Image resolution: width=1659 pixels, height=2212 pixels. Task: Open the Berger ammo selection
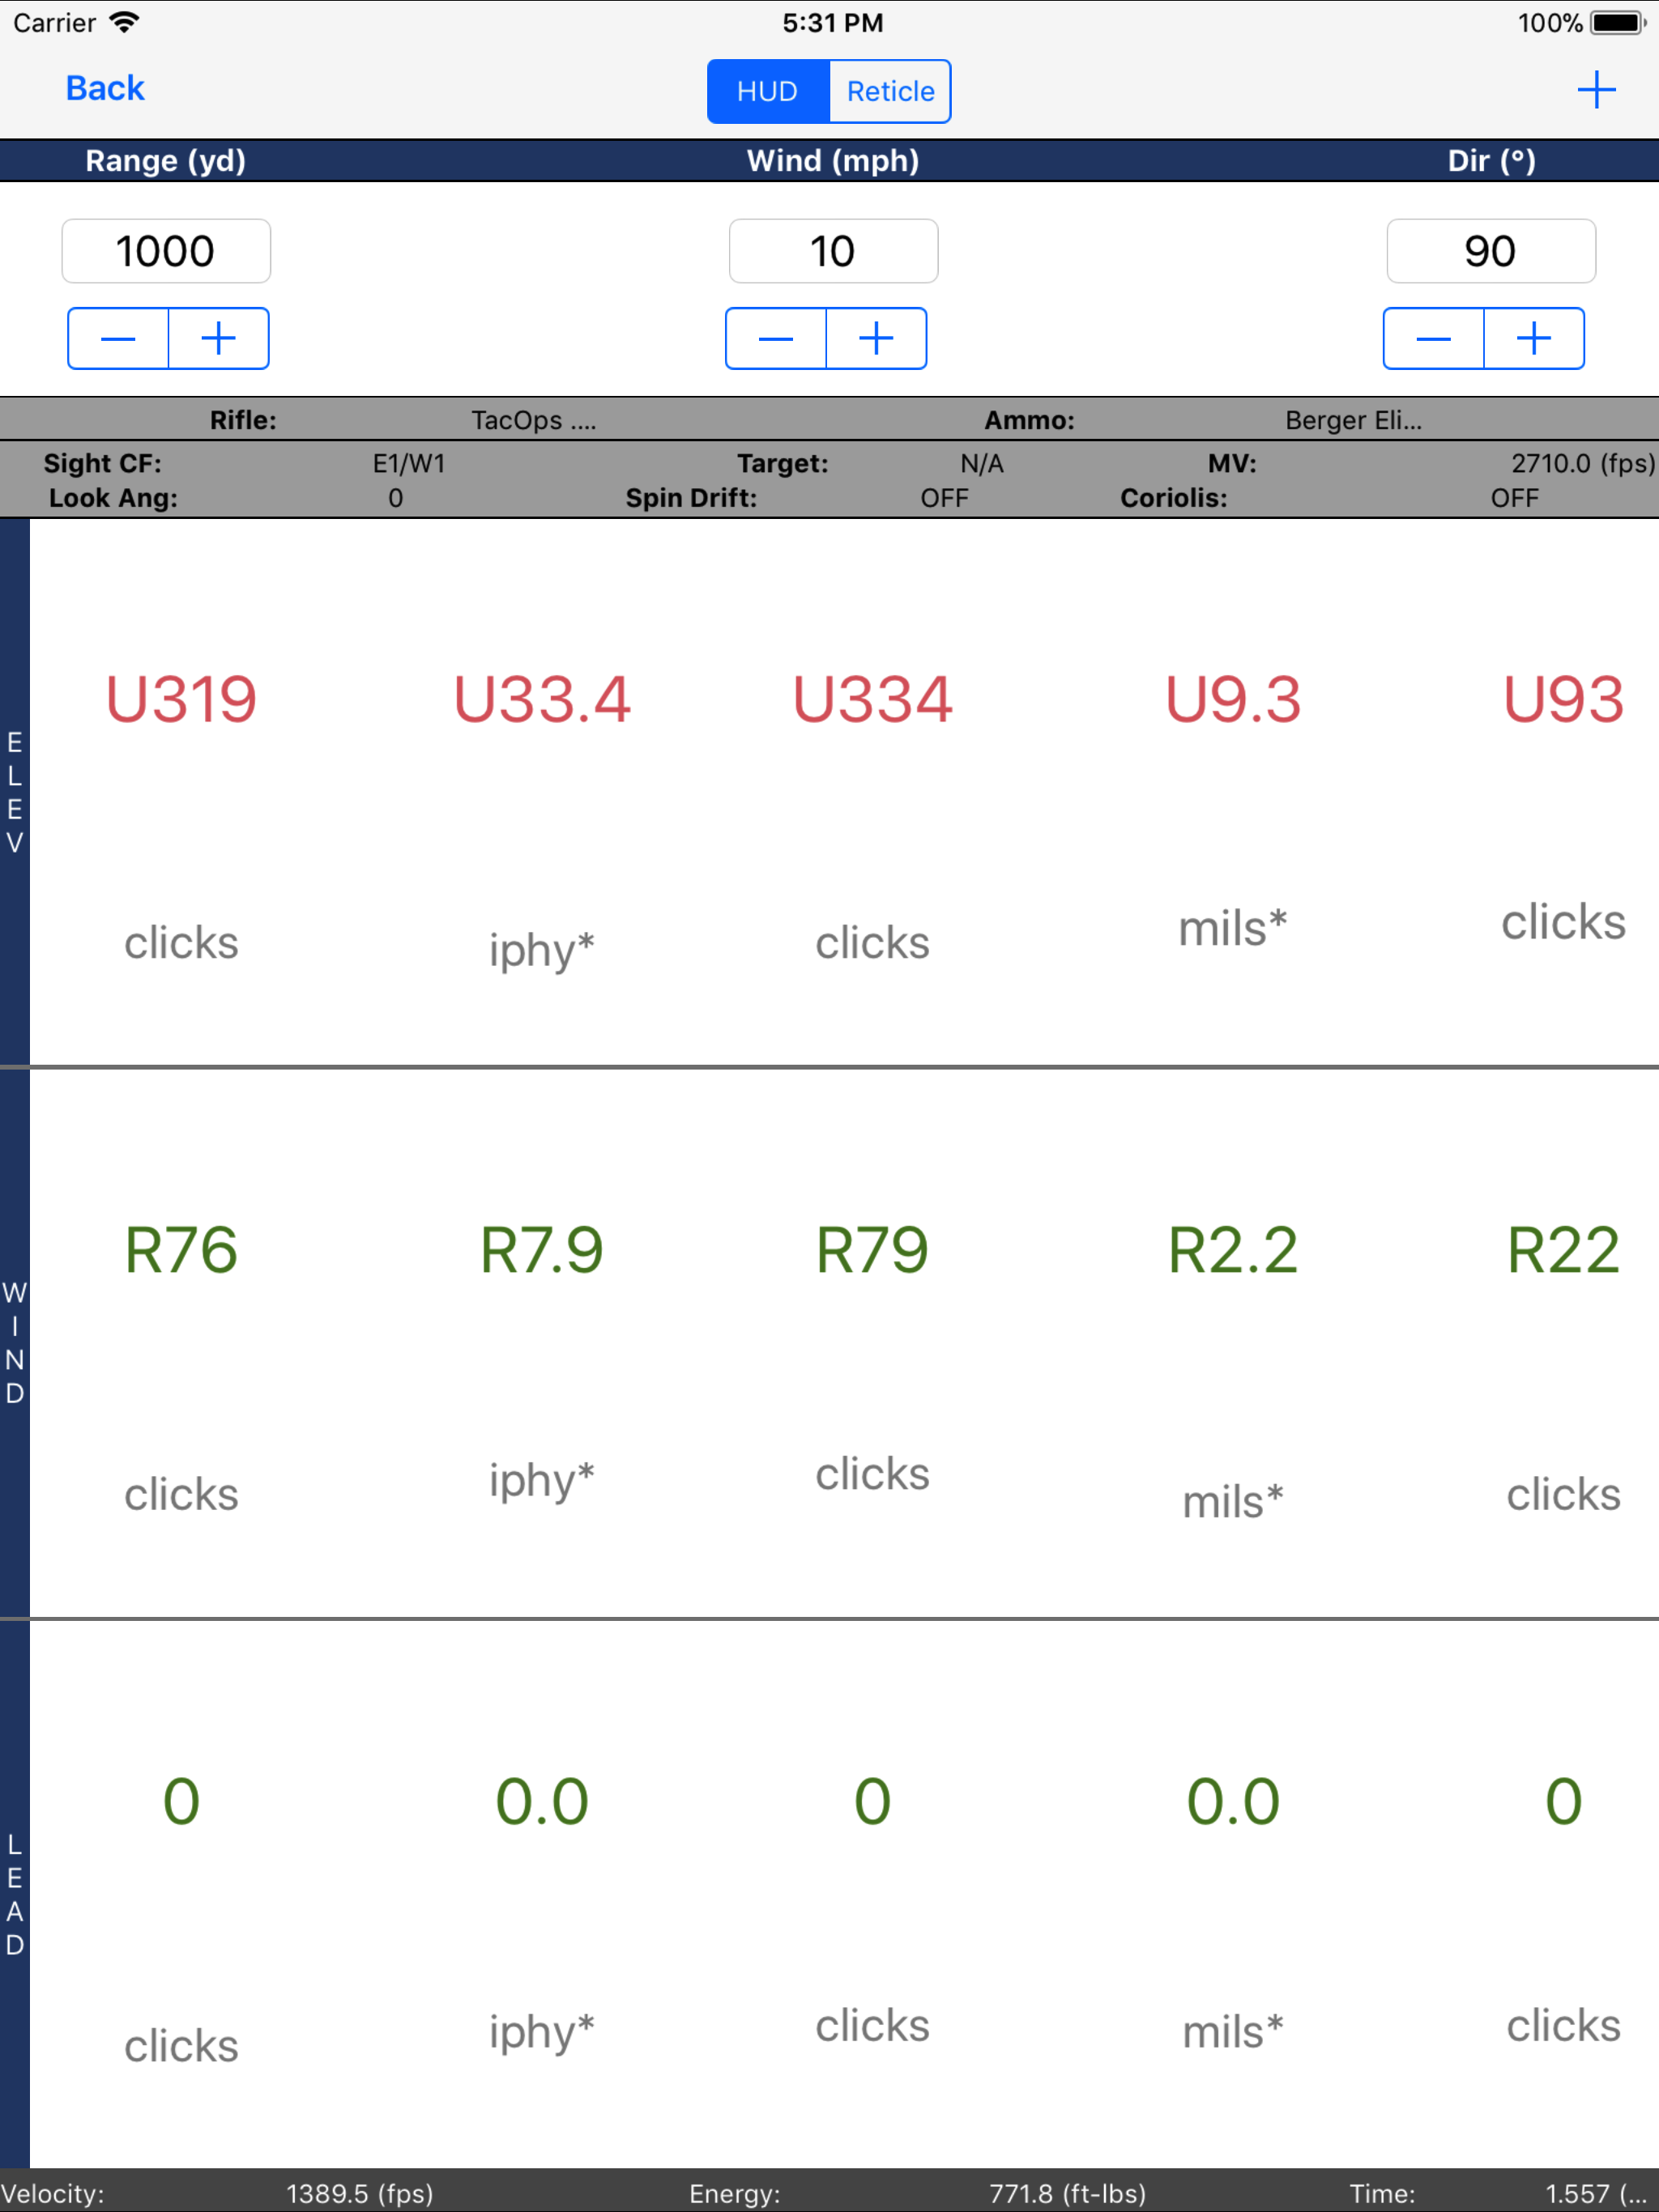[1353, 420]
